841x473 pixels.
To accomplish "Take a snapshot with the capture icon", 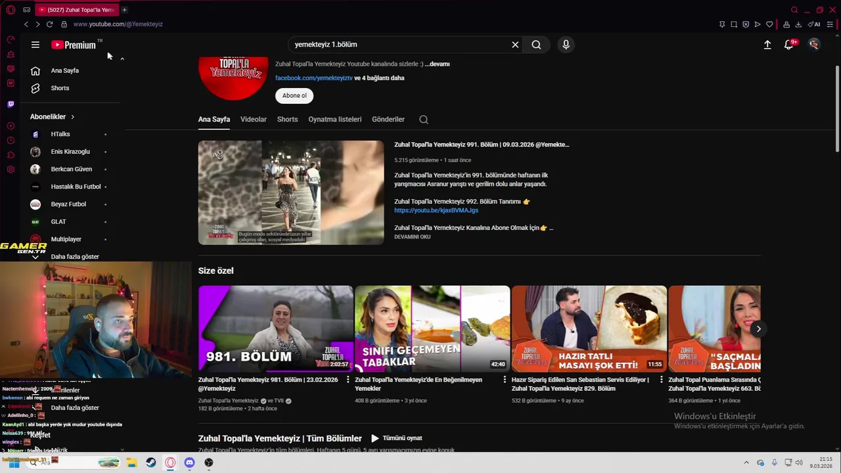I will coord(734,24).
